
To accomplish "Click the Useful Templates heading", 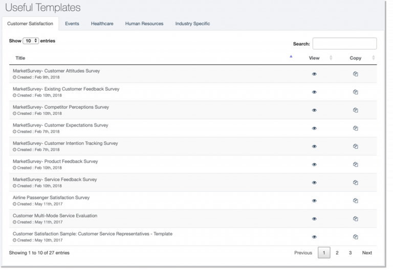I will pyautogui.click(x=42, y=7).
